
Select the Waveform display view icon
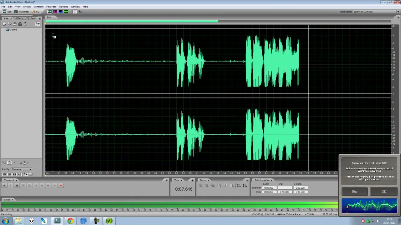[x=49, y=12]
